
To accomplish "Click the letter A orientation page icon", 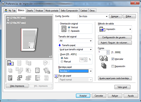I will (x=64, y=29).
